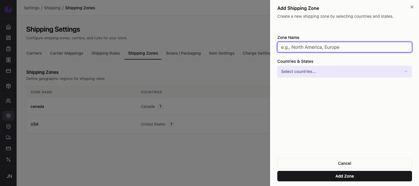
Task: Switch to the Shipping Rules tab
Action: tap(106, 53)
